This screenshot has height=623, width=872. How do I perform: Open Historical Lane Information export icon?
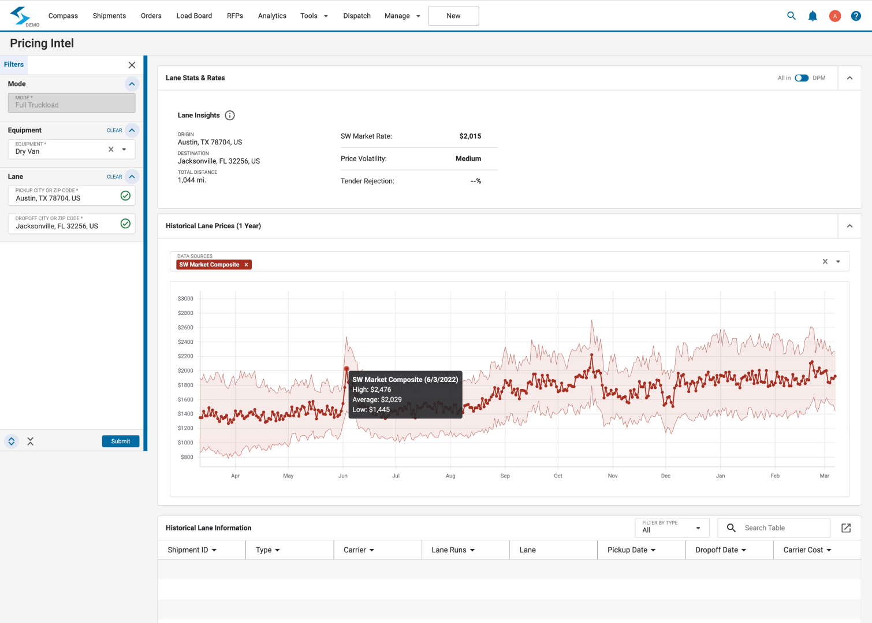pyautogui.click(x=846, y=528)
